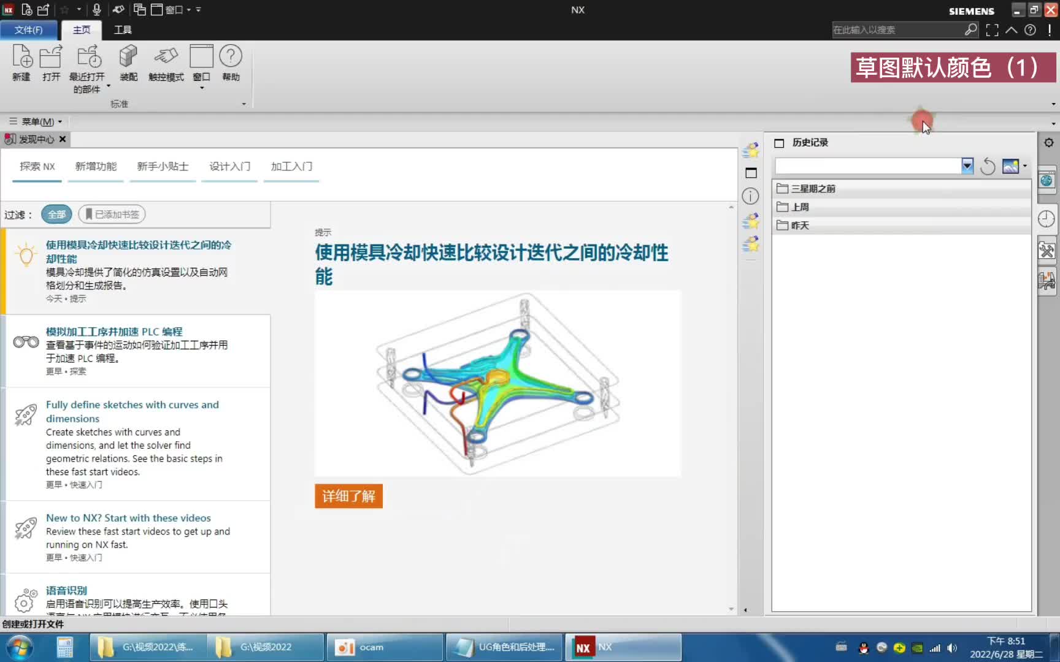The image size is (1060, 662).
Task: Select the 加工入门 tab
Action: click(x=291, y=166)
